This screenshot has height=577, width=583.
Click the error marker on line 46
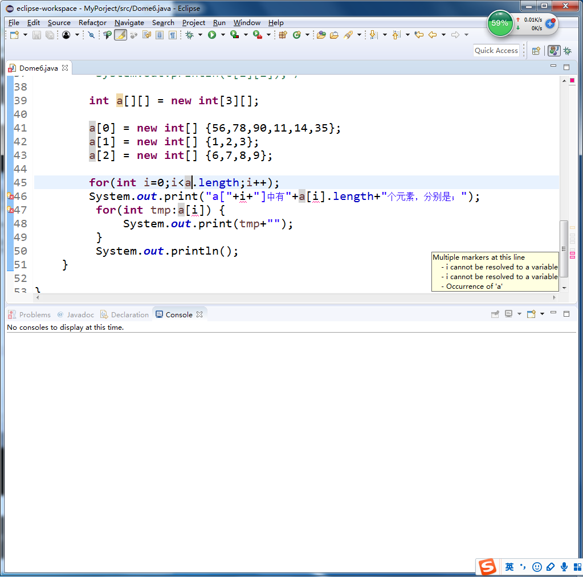click(x=10, y=196)
